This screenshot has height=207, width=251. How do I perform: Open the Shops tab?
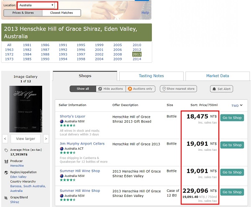(85, 76)
